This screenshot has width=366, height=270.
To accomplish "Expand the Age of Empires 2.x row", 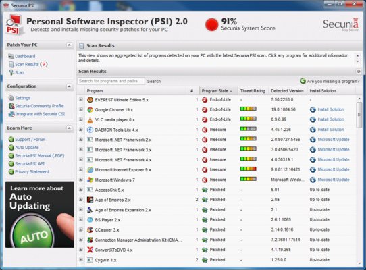I will pyautogui.click(x=81, y=200).
